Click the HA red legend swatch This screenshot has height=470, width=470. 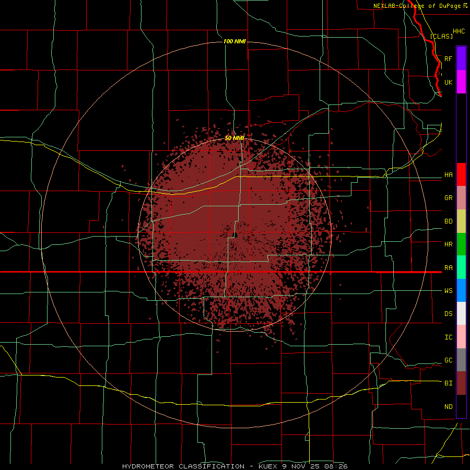pos(461,174)
